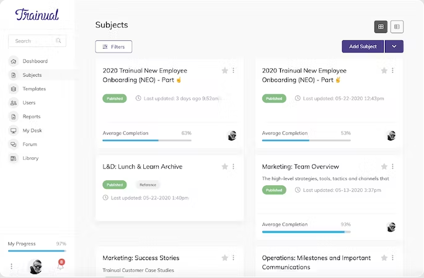The width and height of the screenshot is (424, 278).
Task: Click Published badge on NEO Part 1 card
Action: 115,98
